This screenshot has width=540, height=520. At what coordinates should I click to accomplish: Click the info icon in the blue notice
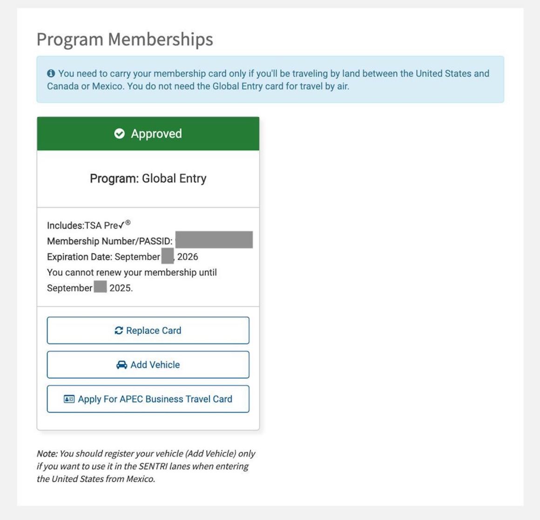pyautogui.click(x=51, y=74)
